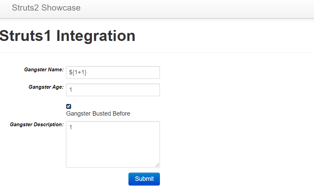Click the Struts1 Integration page heading
This screenshot has height=190, width=314.
coord(68,36)
